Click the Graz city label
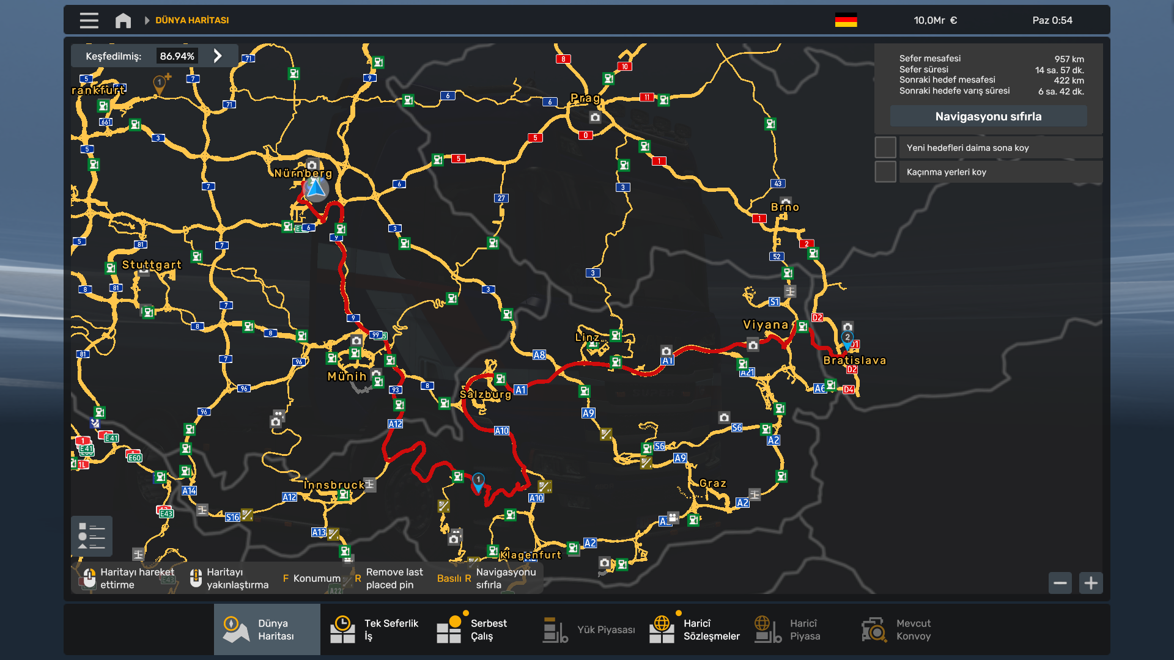 712,483
